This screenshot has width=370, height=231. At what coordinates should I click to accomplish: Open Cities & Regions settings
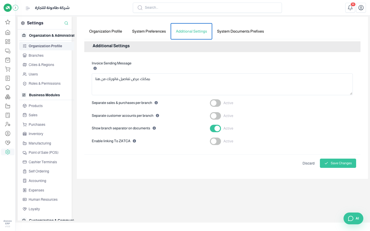(46, 65)
